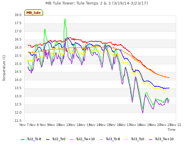The image size is (194, 145).
Task: Click the 16.0 y-axis tick label
Action: tap(18, 48)
